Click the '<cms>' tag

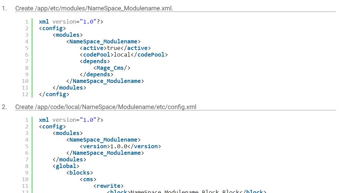88,179
